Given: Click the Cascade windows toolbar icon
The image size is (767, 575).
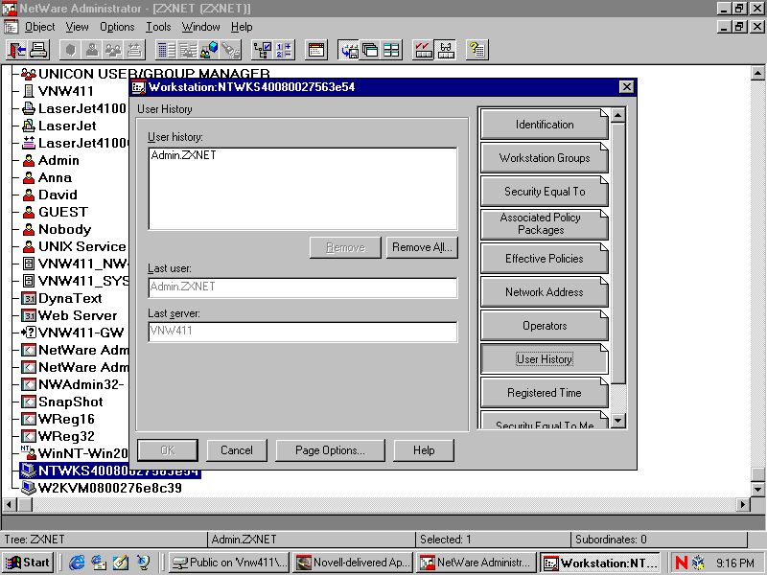Looking at the screenshot, I should click(370, 50).
